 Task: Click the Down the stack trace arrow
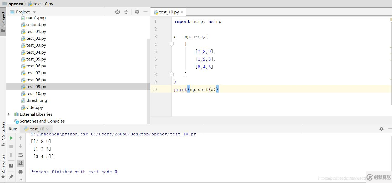point(21,146)
